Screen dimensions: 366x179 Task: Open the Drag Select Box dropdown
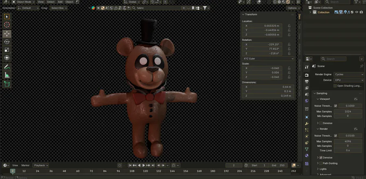(x=59, y=8)
